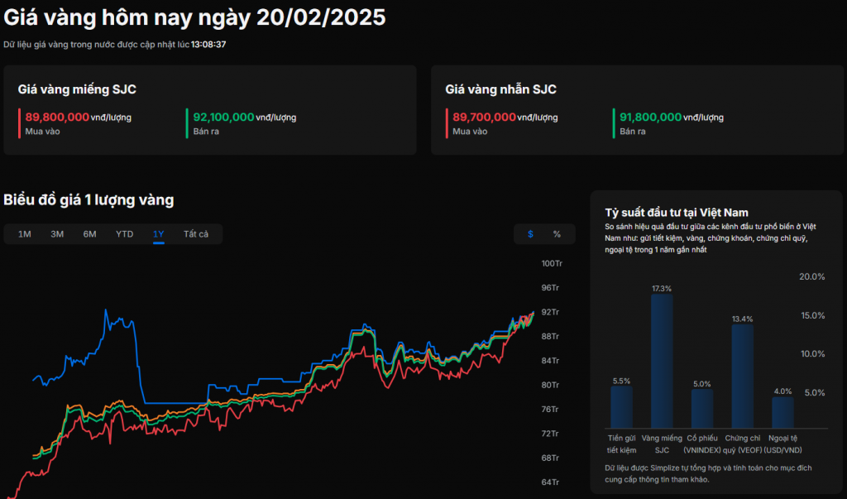
Task: Click SJC gold bar buy price 89,800,000
Action: [x=57, y=118]
